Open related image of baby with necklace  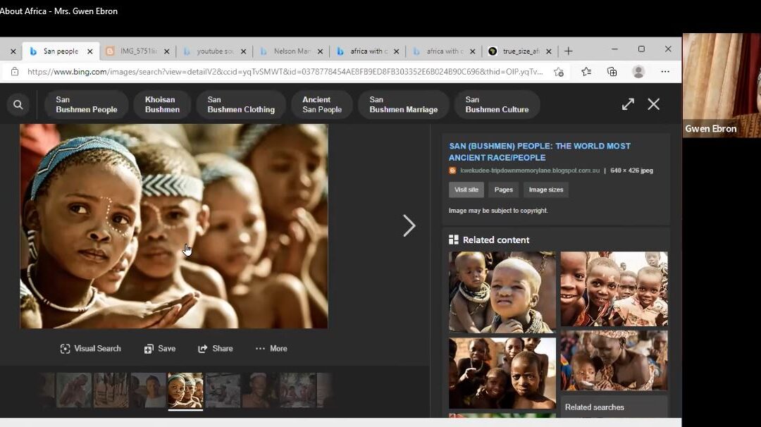[502, 292]
